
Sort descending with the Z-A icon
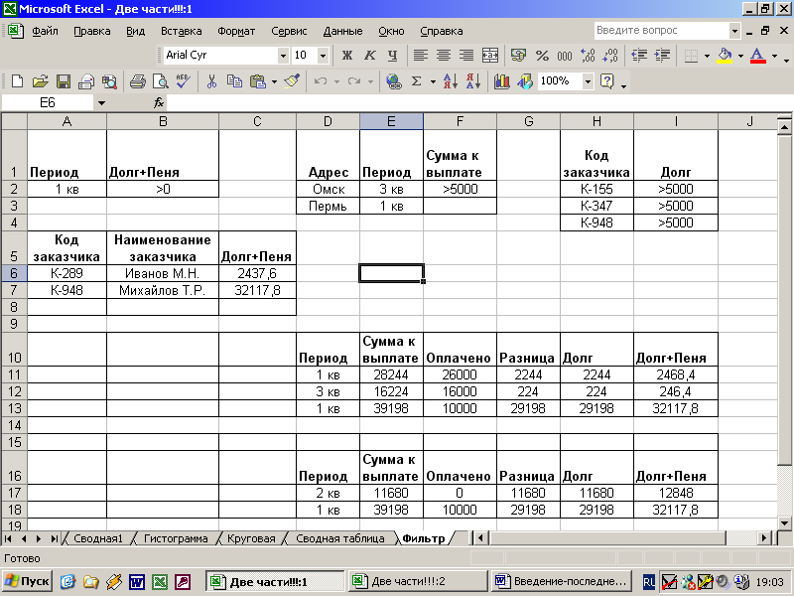[x=473, y=81]
